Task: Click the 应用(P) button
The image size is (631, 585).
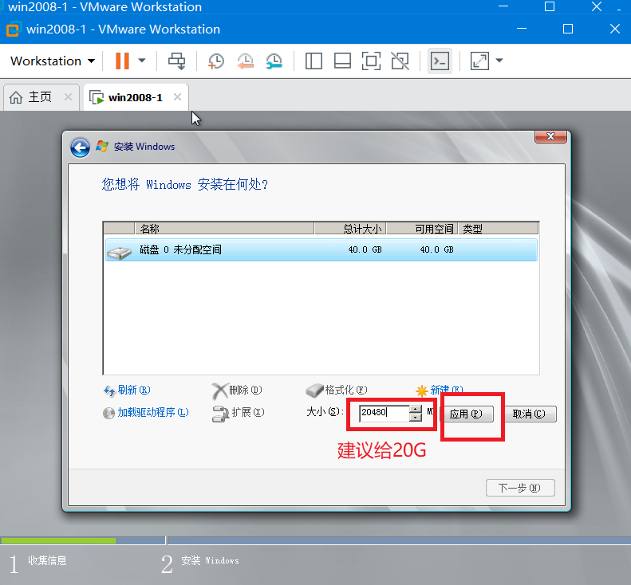Action: tap(466, 414)
